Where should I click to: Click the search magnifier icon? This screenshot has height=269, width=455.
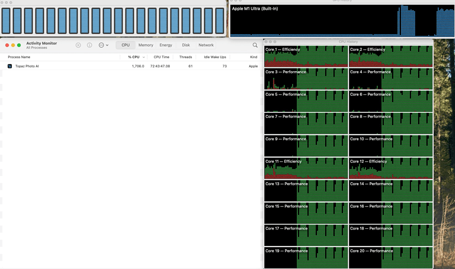255,45
